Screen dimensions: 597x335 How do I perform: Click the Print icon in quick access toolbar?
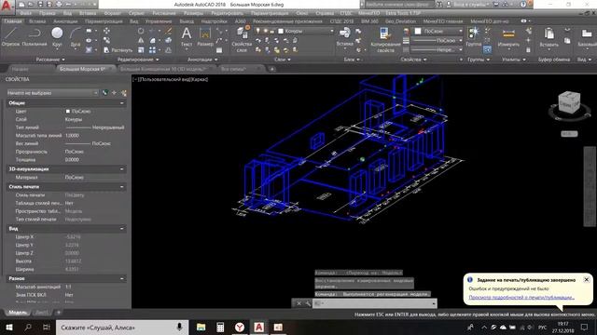pyautogui.click(x=59, y=4)
